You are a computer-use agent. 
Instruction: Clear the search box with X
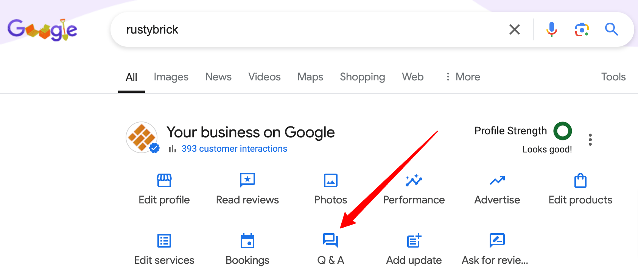click(x=515, y=29)
